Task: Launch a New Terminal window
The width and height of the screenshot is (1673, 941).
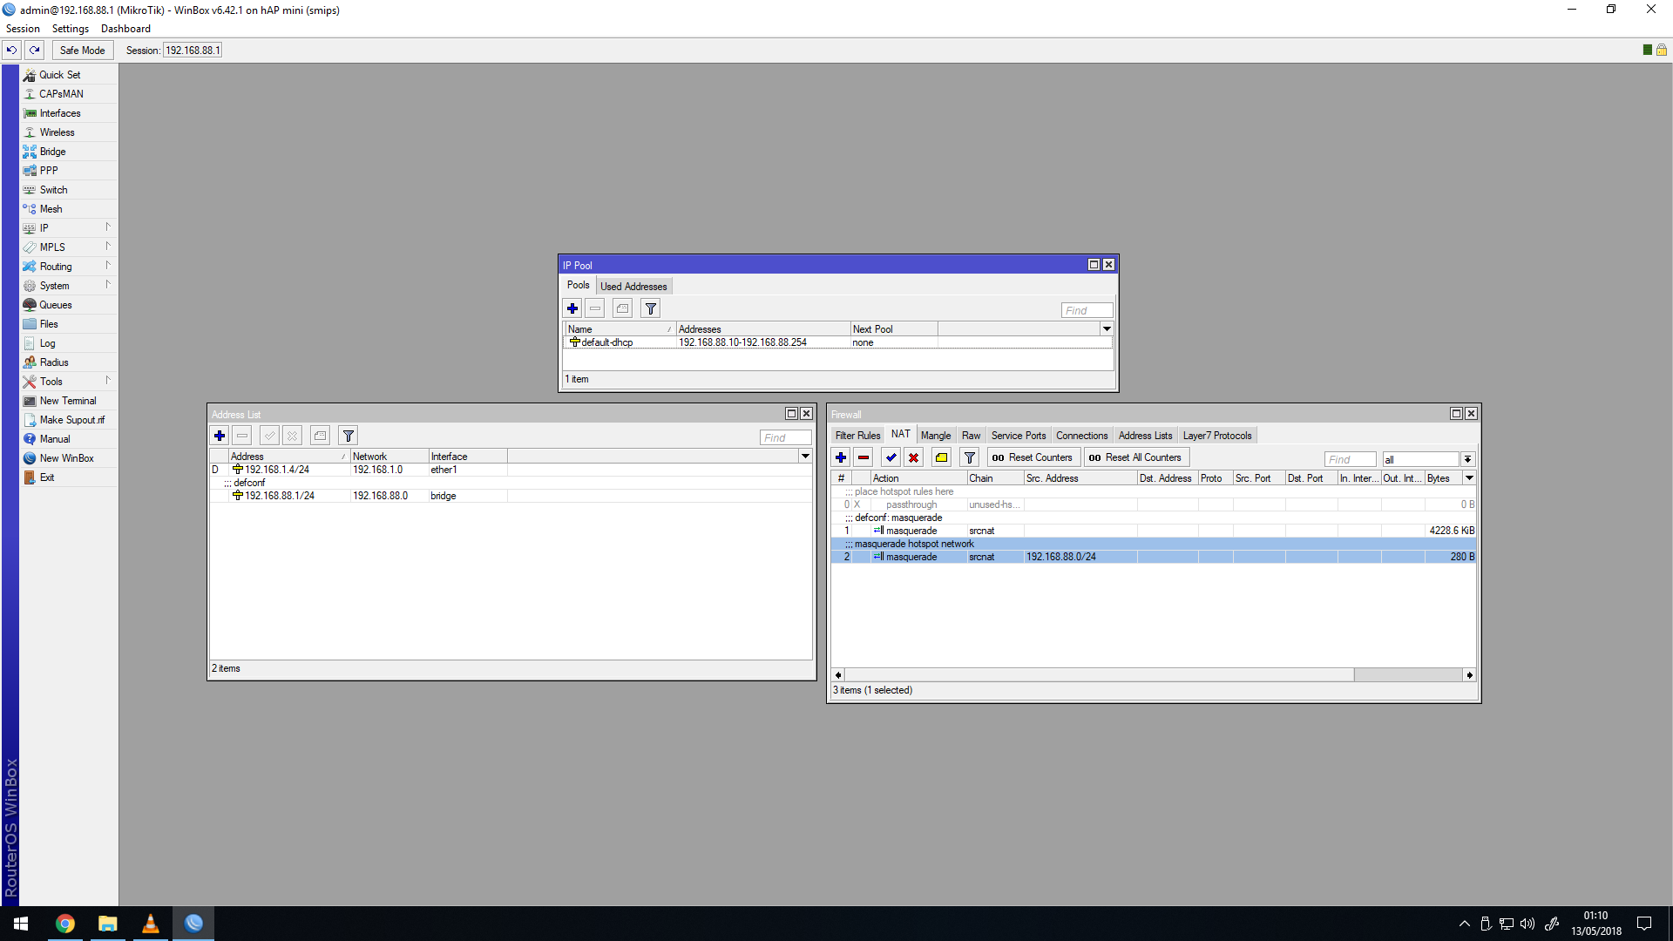Action: point(67,400)
